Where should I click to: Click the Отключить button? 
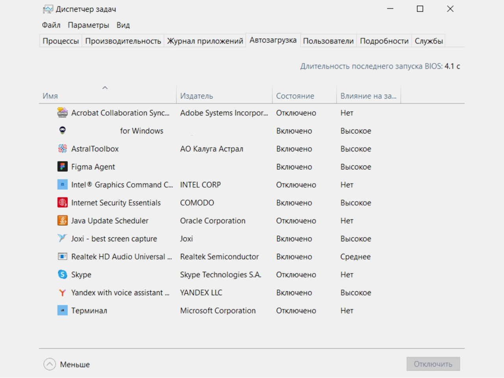(x=433, y=364)
